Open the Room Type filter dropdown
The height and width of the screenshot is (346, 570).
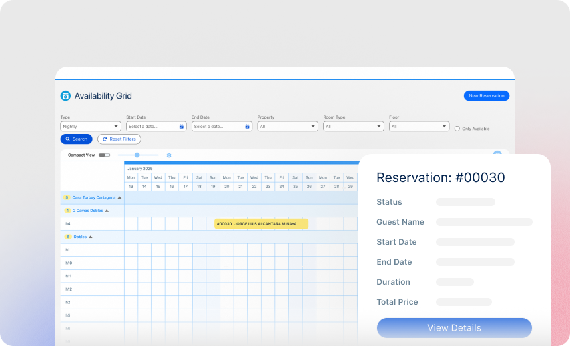pos(353,126)
